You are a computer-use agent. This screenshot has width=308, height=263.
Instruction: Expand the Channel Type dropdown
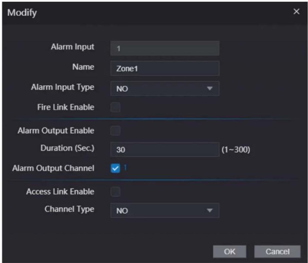(165, 211)
